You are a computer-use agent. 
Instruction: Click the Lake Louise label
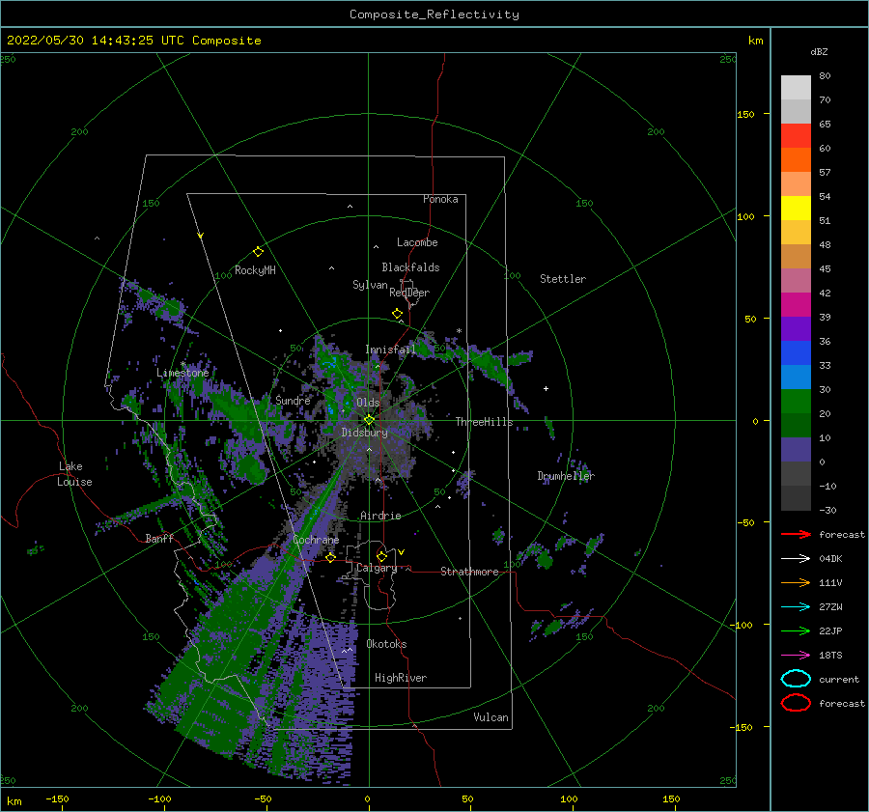[74, 474]
